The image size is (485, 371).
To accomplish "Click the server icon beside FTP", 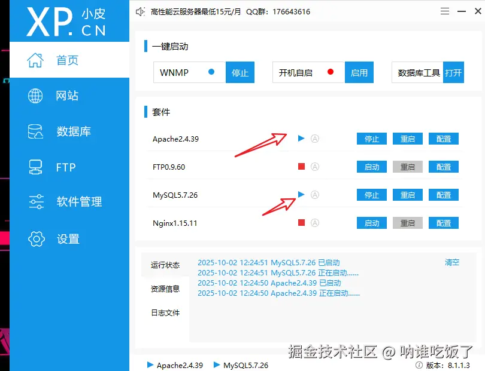I will [35, 167].
